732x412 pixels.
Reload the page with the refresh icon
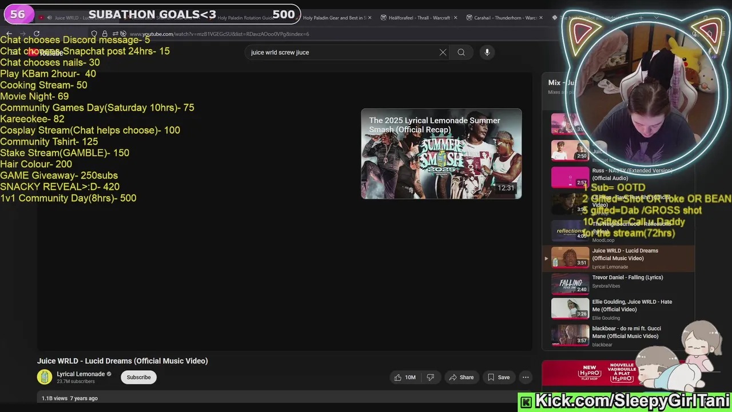click(x=37, y=34)
